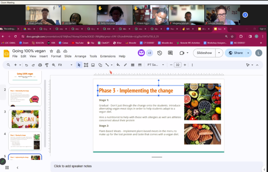Select the Paint format tool
The image size is (268, 172).
[47, 65]
